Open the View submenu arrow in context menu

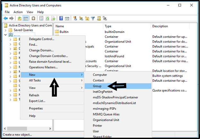click(x=82, y=88)
